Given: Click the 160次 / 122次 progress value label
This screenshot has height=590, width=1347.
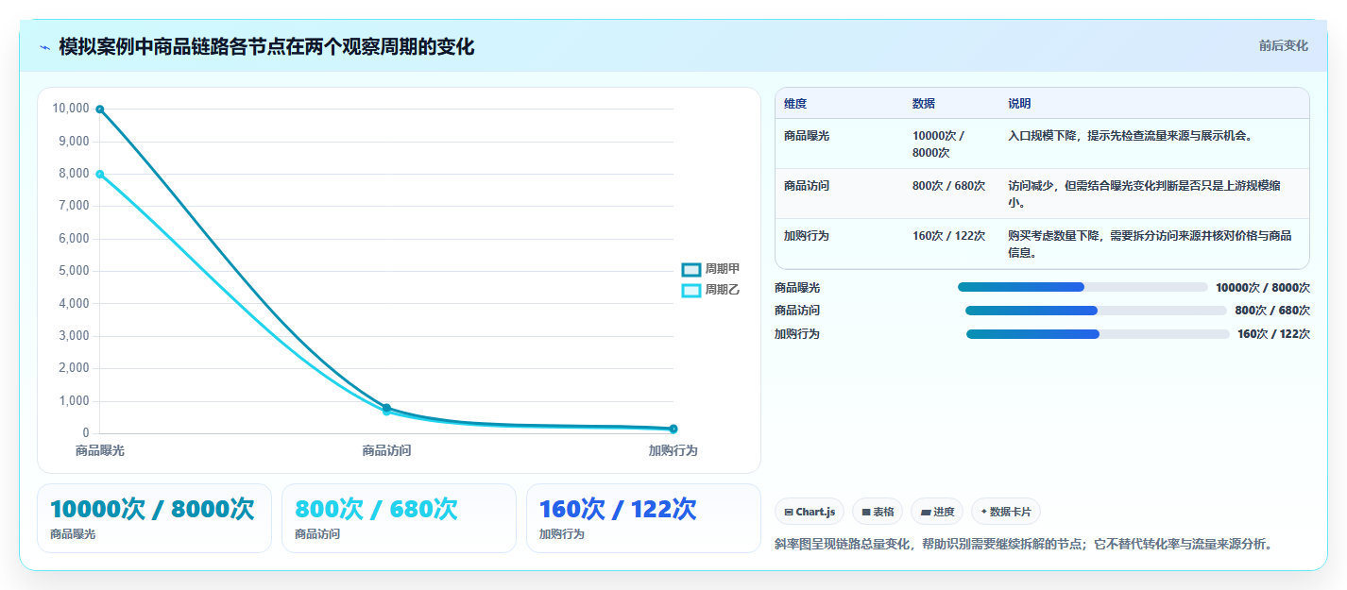Looking at the screenshot, I should 1273,334.
